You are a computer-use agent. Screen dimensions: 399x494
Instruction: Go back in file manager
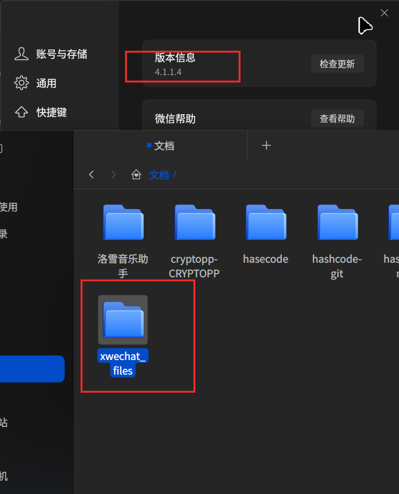click(x=91, y=175)
